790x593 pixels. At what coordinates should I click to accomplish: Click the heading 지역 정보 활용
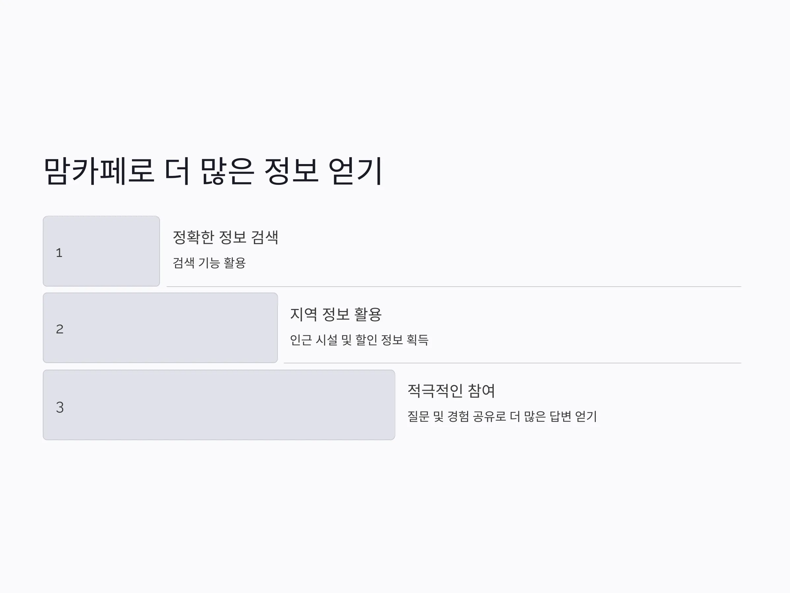coord(336,314)
